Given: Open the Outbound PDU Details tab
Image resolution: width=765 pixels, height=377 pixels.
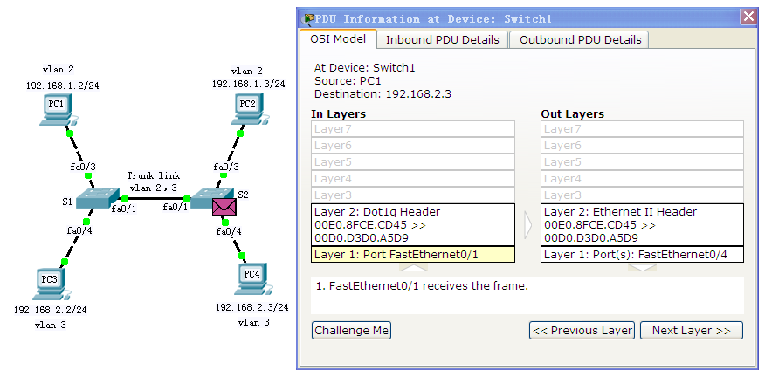Looking at the screenshot, I should coord(580,40).
